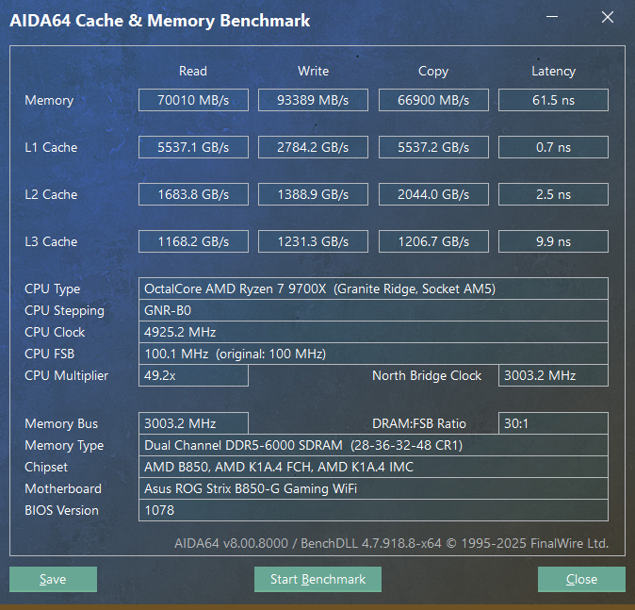635x610 pixels.
Task: Select the Memory Write 93389 MB/s field
Action: click(313, 100)
